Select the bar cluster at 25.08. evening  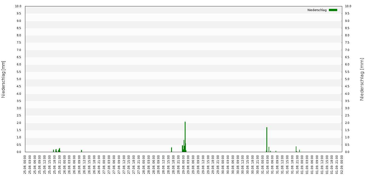point(57,150)
